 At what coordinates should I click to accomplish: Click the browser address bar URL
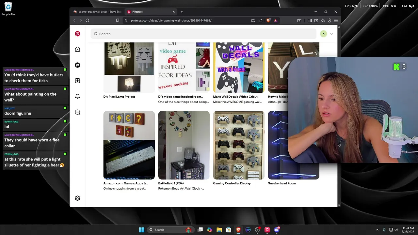171,20
